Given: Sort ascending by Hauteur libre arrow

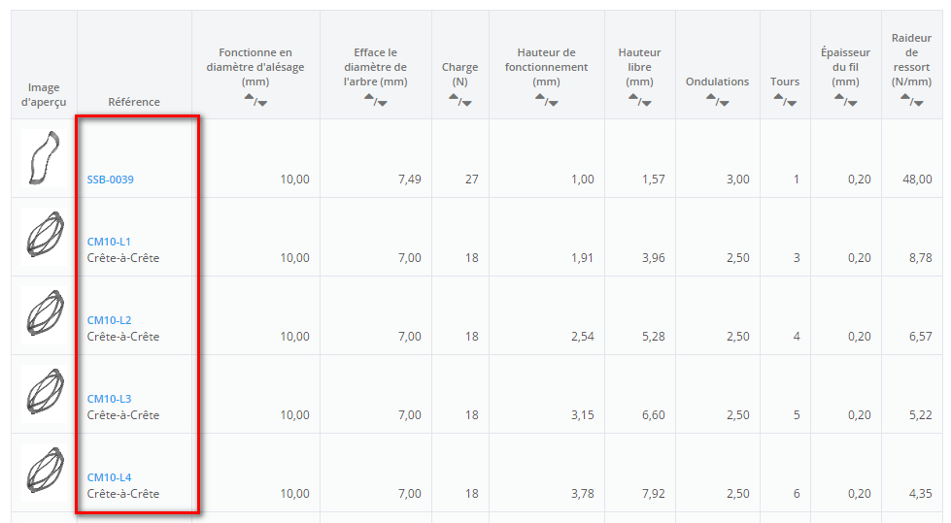Looking at the screenshot, I should click(x=633, y=97).
